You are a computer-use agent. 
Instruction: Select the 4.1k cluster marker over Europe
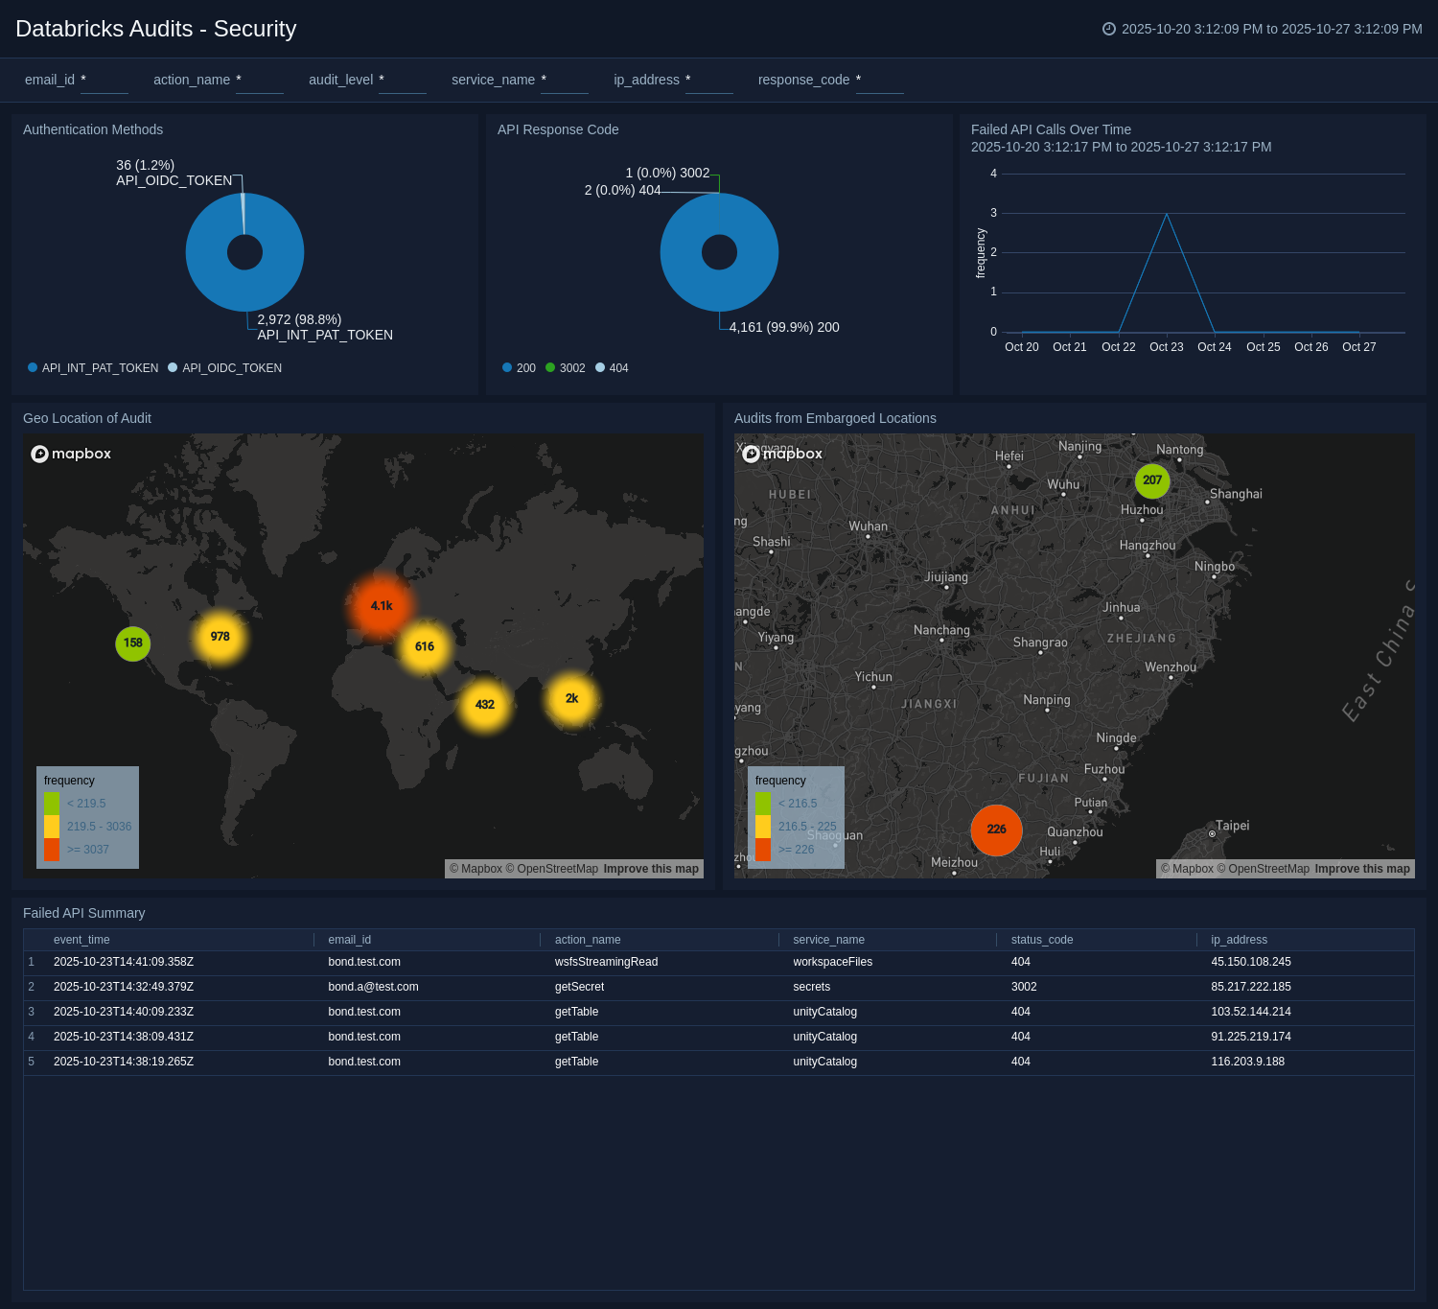(x=382, y=604)
